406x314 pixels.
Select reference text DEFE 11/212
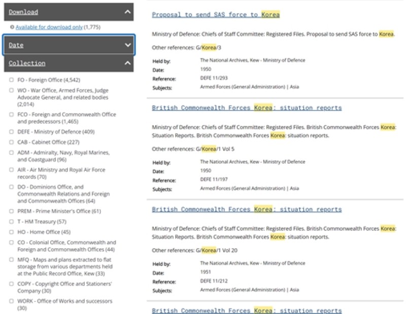214,281
